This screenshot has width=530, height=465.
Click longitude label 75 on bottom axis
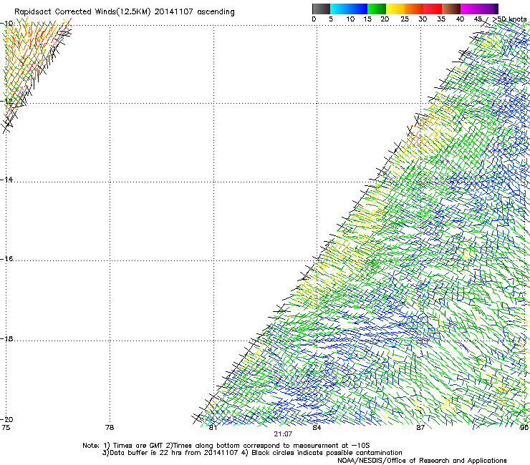coord(6,428)
